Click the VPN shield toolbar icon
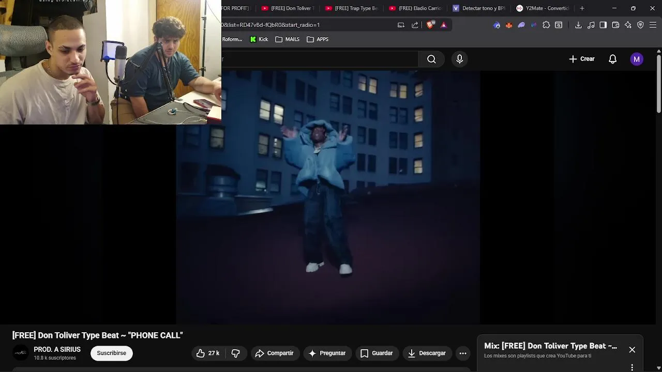The height and width of the screenshot is (372, 662). [x=640, y=25]
